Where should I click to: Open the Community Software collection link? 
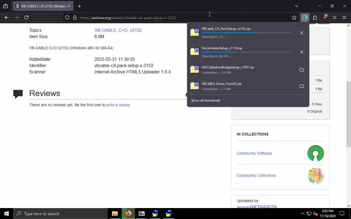coord(254,153)
